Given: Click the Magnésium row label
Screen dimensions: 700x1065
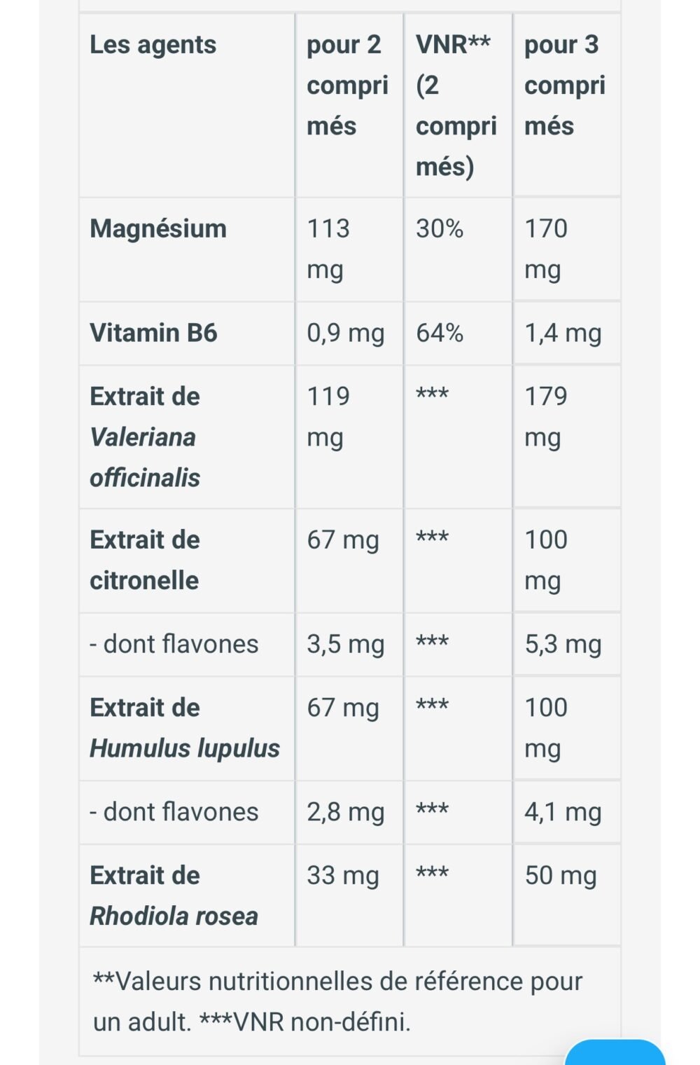Looking at the screenshot, I should (158, 228).
